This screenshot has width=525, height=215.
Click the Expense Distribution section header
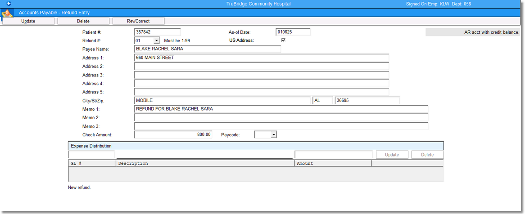coord(256,146)
